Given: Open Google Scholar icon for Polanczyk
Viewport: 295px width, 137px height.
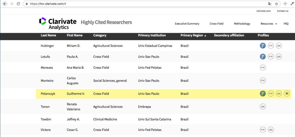Looking at the screenshot, I should coord(287,94).
